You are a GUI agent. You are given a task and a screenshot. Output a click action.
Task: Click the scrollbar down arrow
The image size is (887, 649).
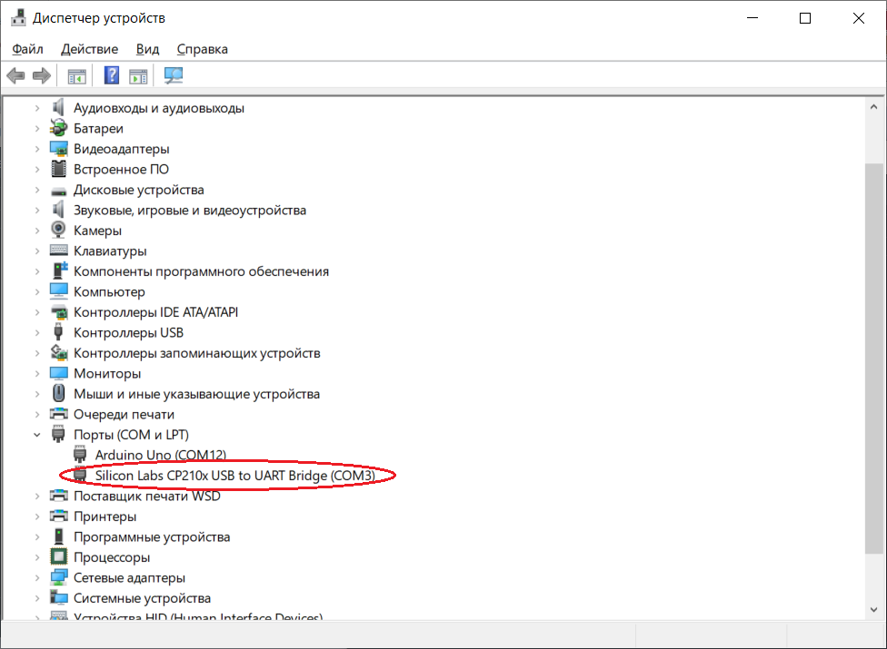[x=874, y=609]
